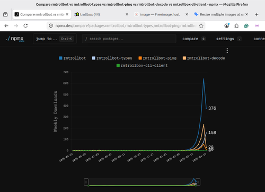The height and width of the screenshot is (192, 265).
Task: Close the trollbox (44) tab
Action: (127, 14)
